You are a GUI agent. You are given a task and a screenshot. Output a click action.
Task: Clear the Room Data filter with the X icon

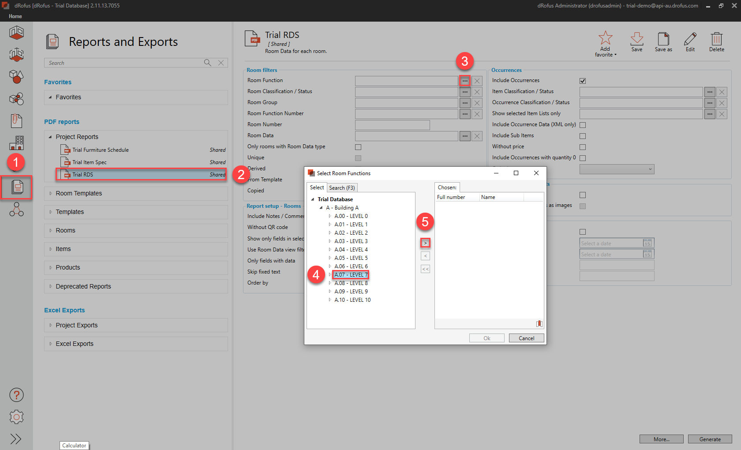point(477,136)
